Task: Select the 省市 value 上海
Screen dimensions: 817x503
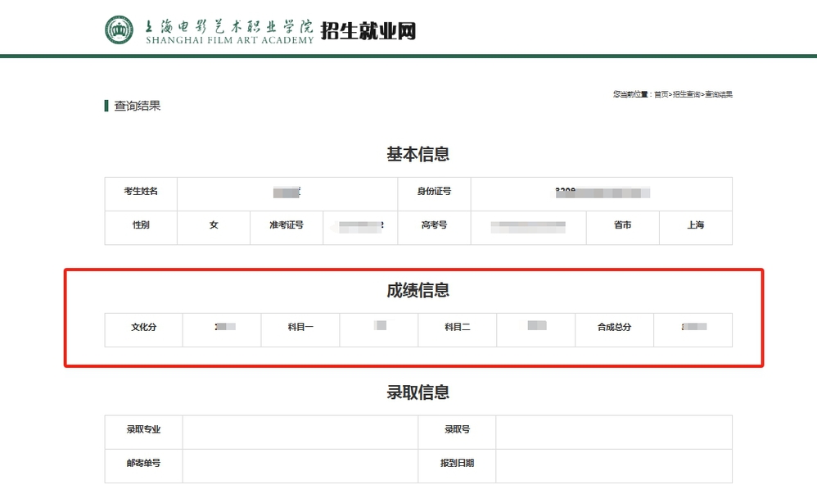Action: [695, 225]
